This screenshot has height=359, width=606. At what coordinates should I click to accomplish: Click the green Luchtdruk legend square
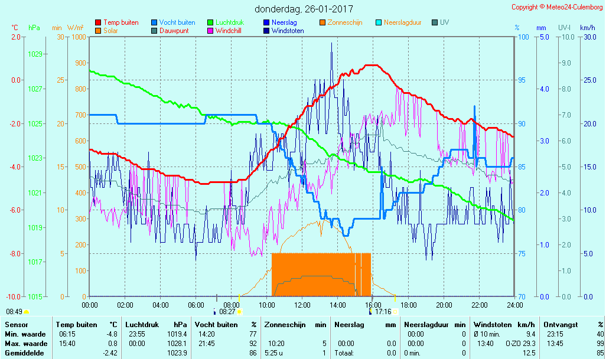(210, 22)
